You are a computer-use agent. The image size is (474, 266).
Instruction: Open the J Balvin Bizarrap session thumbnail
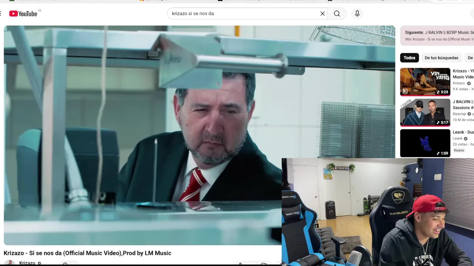(425, 112)
